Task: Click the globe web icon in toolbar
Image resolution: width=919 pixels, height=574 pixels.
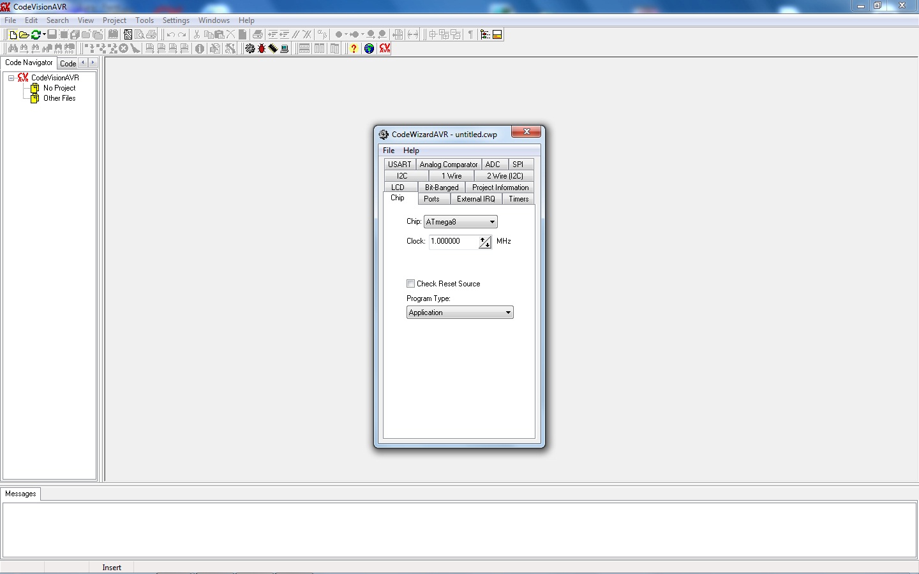Action: pos(369,48)
